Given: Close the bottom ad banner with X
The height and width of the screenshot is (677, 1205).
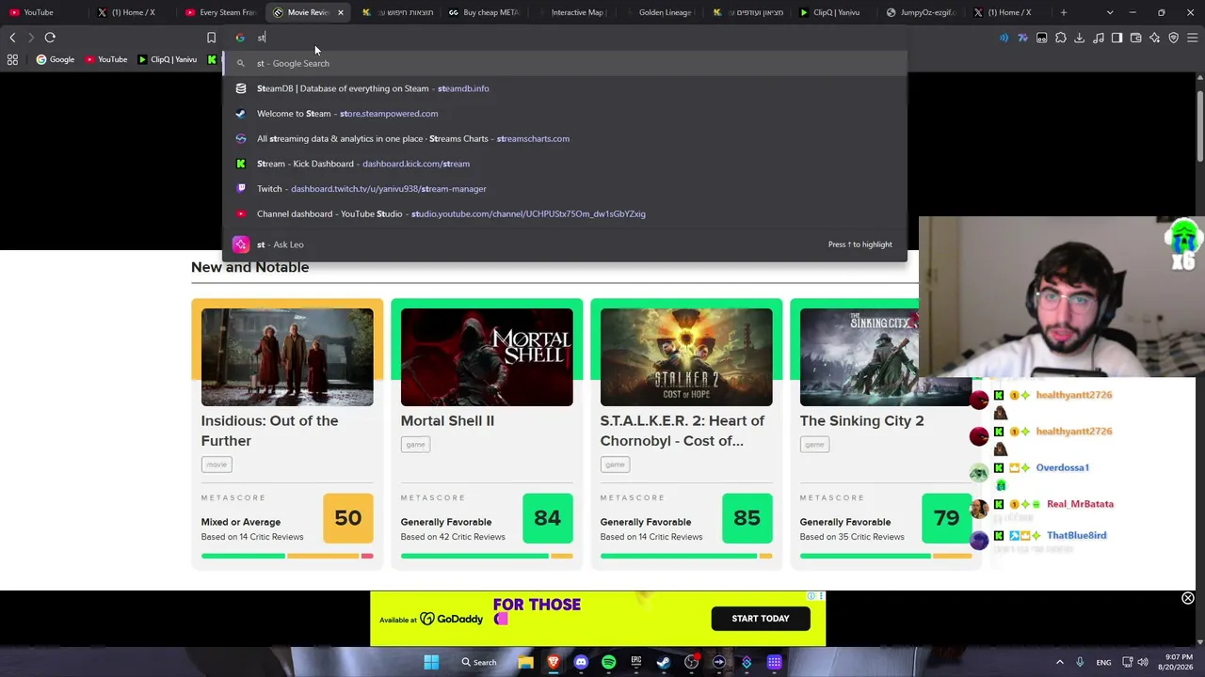Looking at the screenshot, I should pos(1188,599).
